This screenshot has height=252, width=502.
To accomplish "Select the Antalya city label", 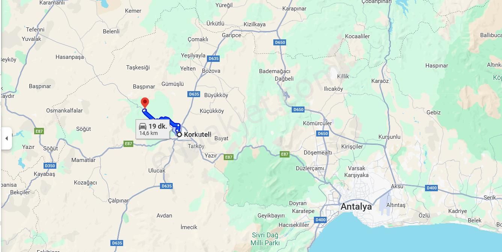I will pyautogui.click(x=356, y=207).
